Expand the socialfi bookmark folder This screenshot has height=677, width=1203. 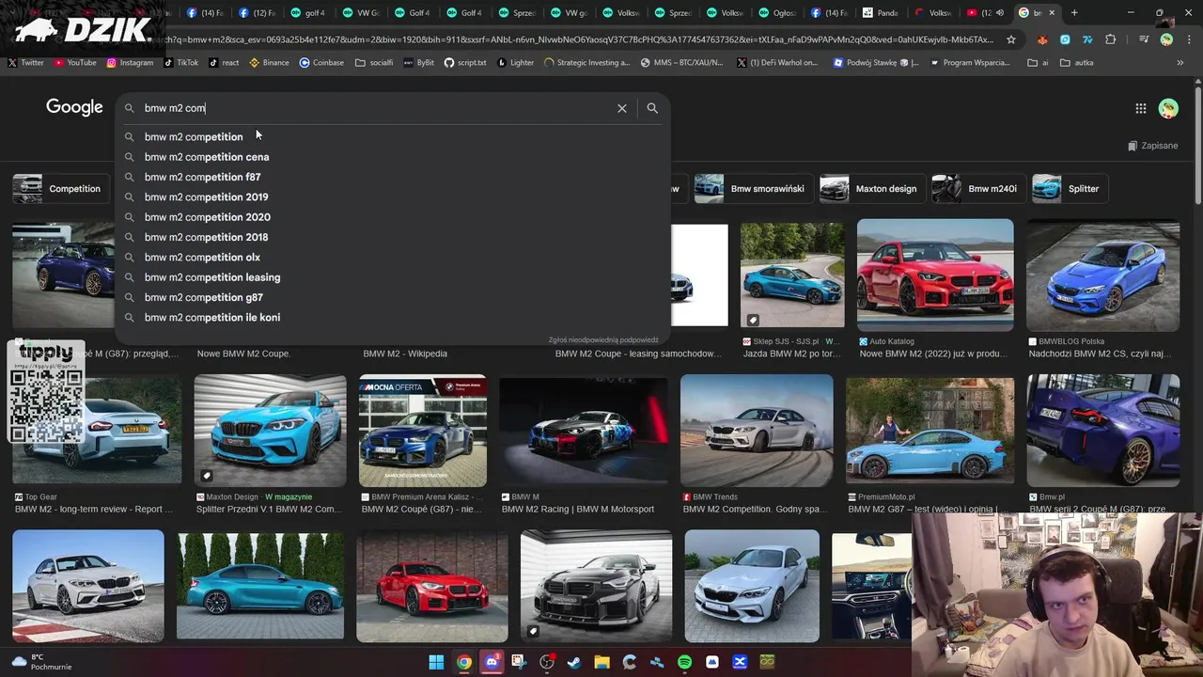coord(373,63)
